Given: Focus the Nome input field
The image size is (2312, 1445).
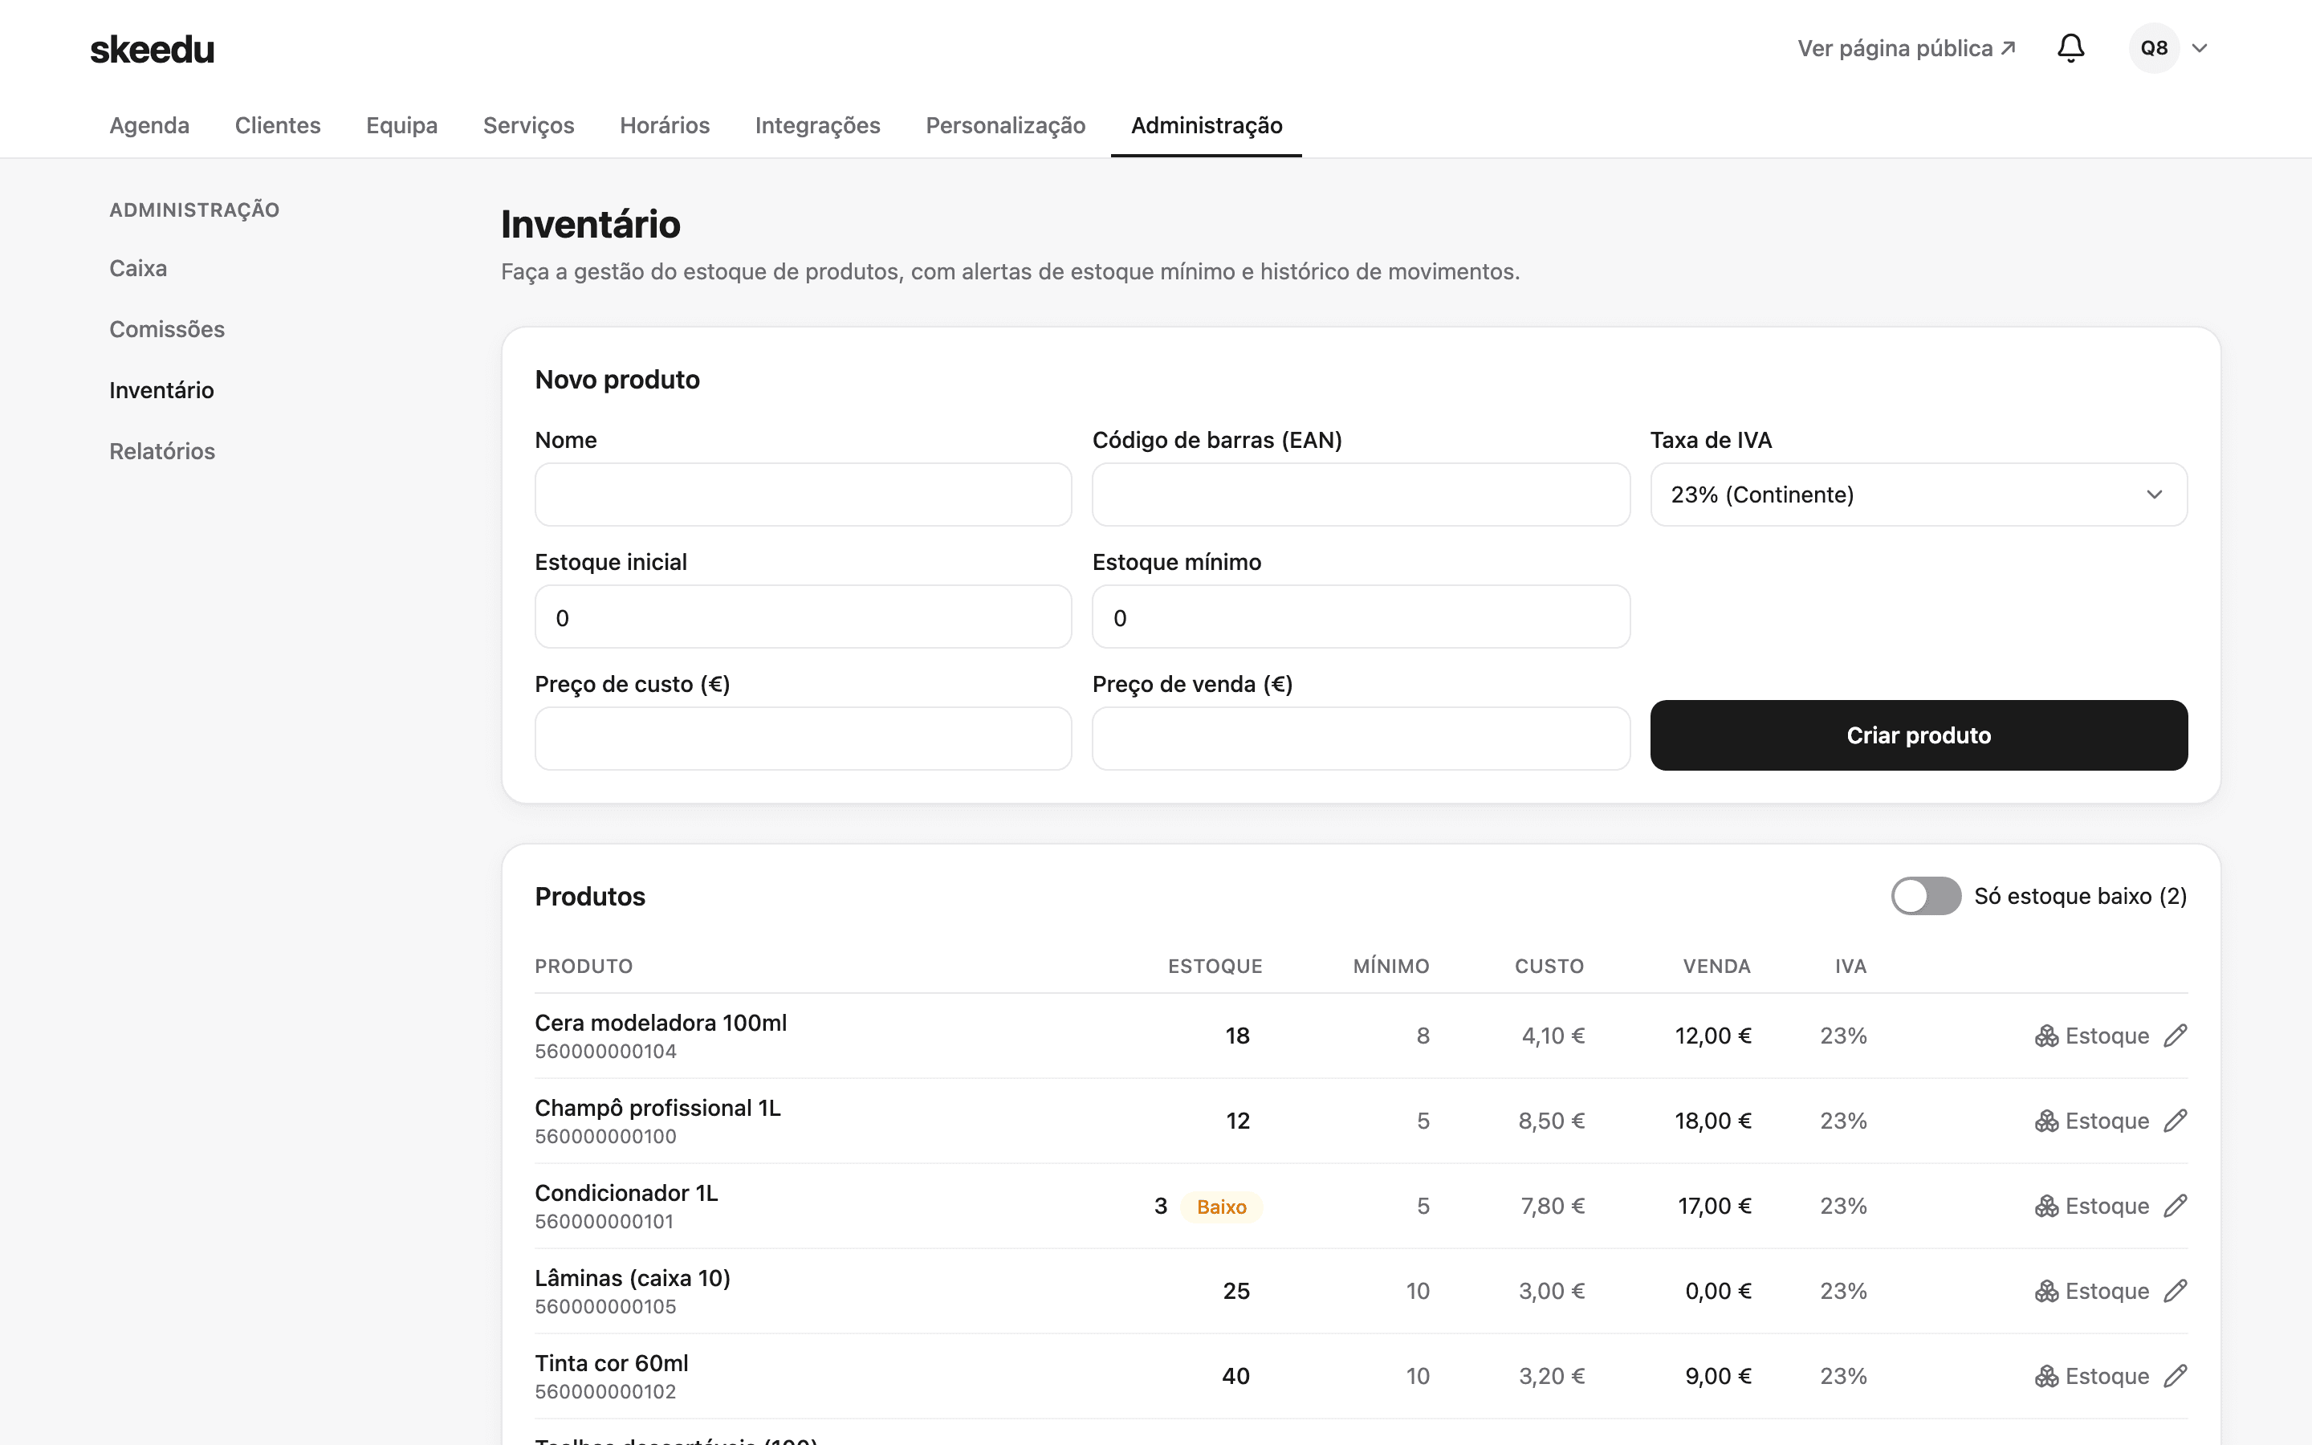Looking at the screenshot, I should click(x=804, y=495).
